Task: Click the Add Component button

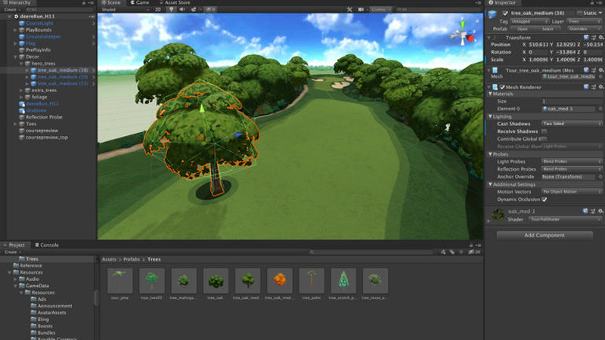Action: tap(544, 235)
